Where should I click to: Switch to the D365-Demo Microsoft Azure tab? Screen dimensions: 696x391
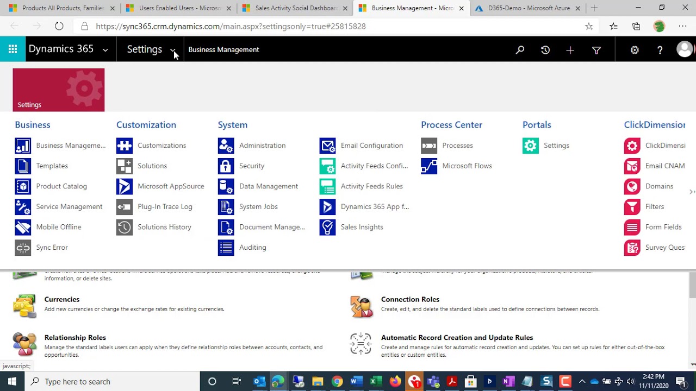527,8
